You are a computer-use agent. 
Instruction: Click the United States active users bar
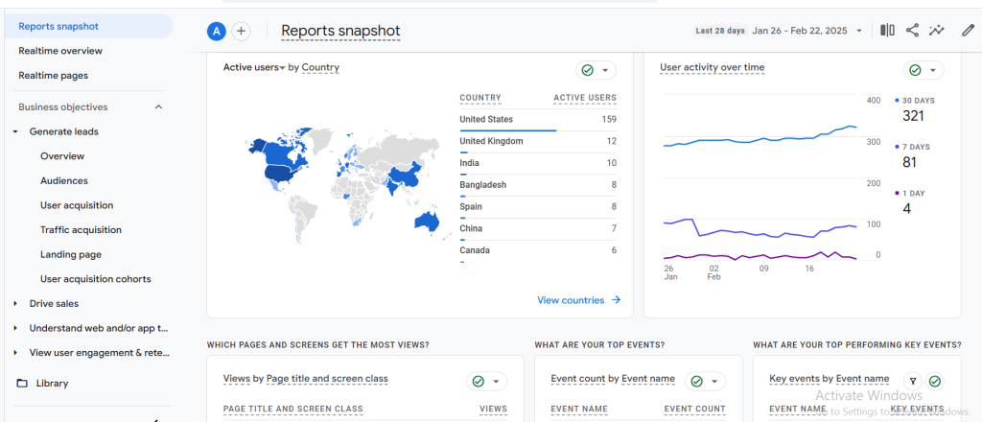tap(507, 130)
